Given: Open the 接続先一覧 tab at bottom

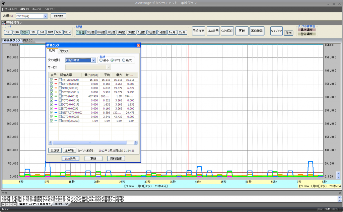Looking at the screenshot, I should 61,204.
